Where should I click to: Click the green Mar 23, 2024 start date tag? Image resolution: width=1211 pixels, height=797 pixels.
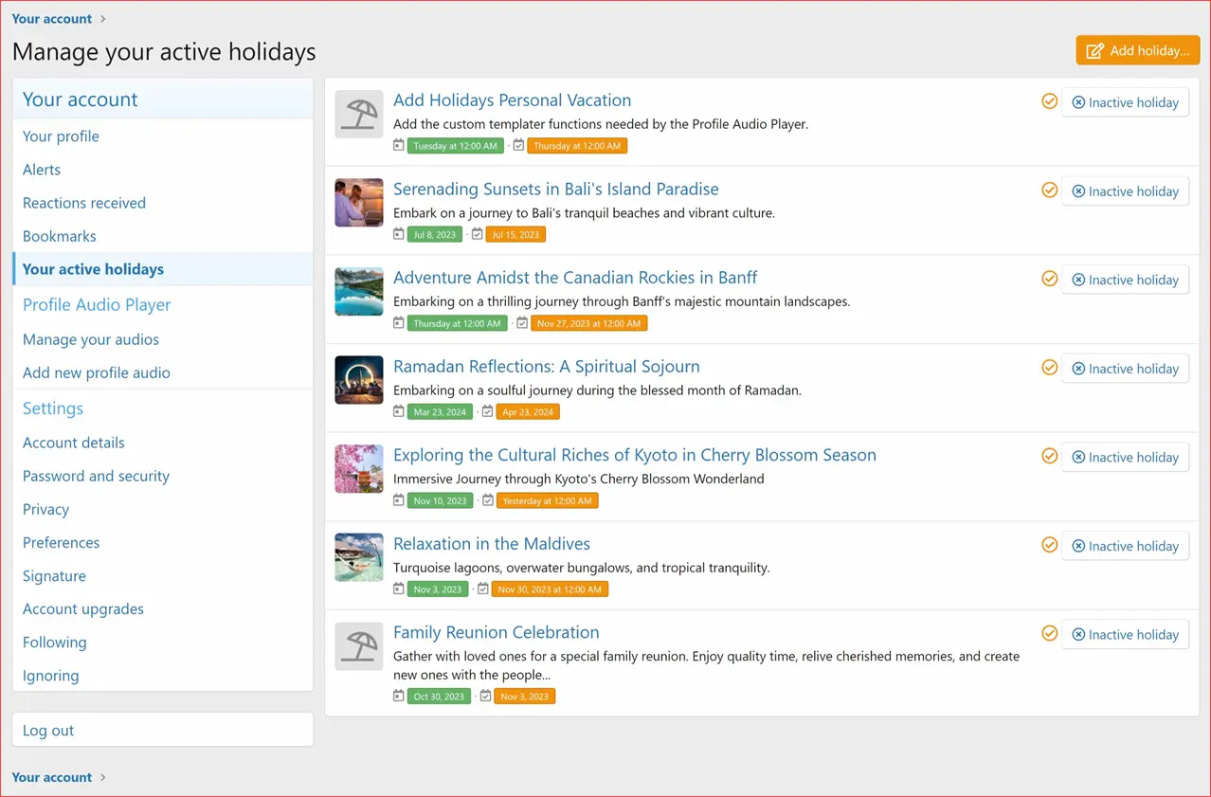(x=439, y=412)
